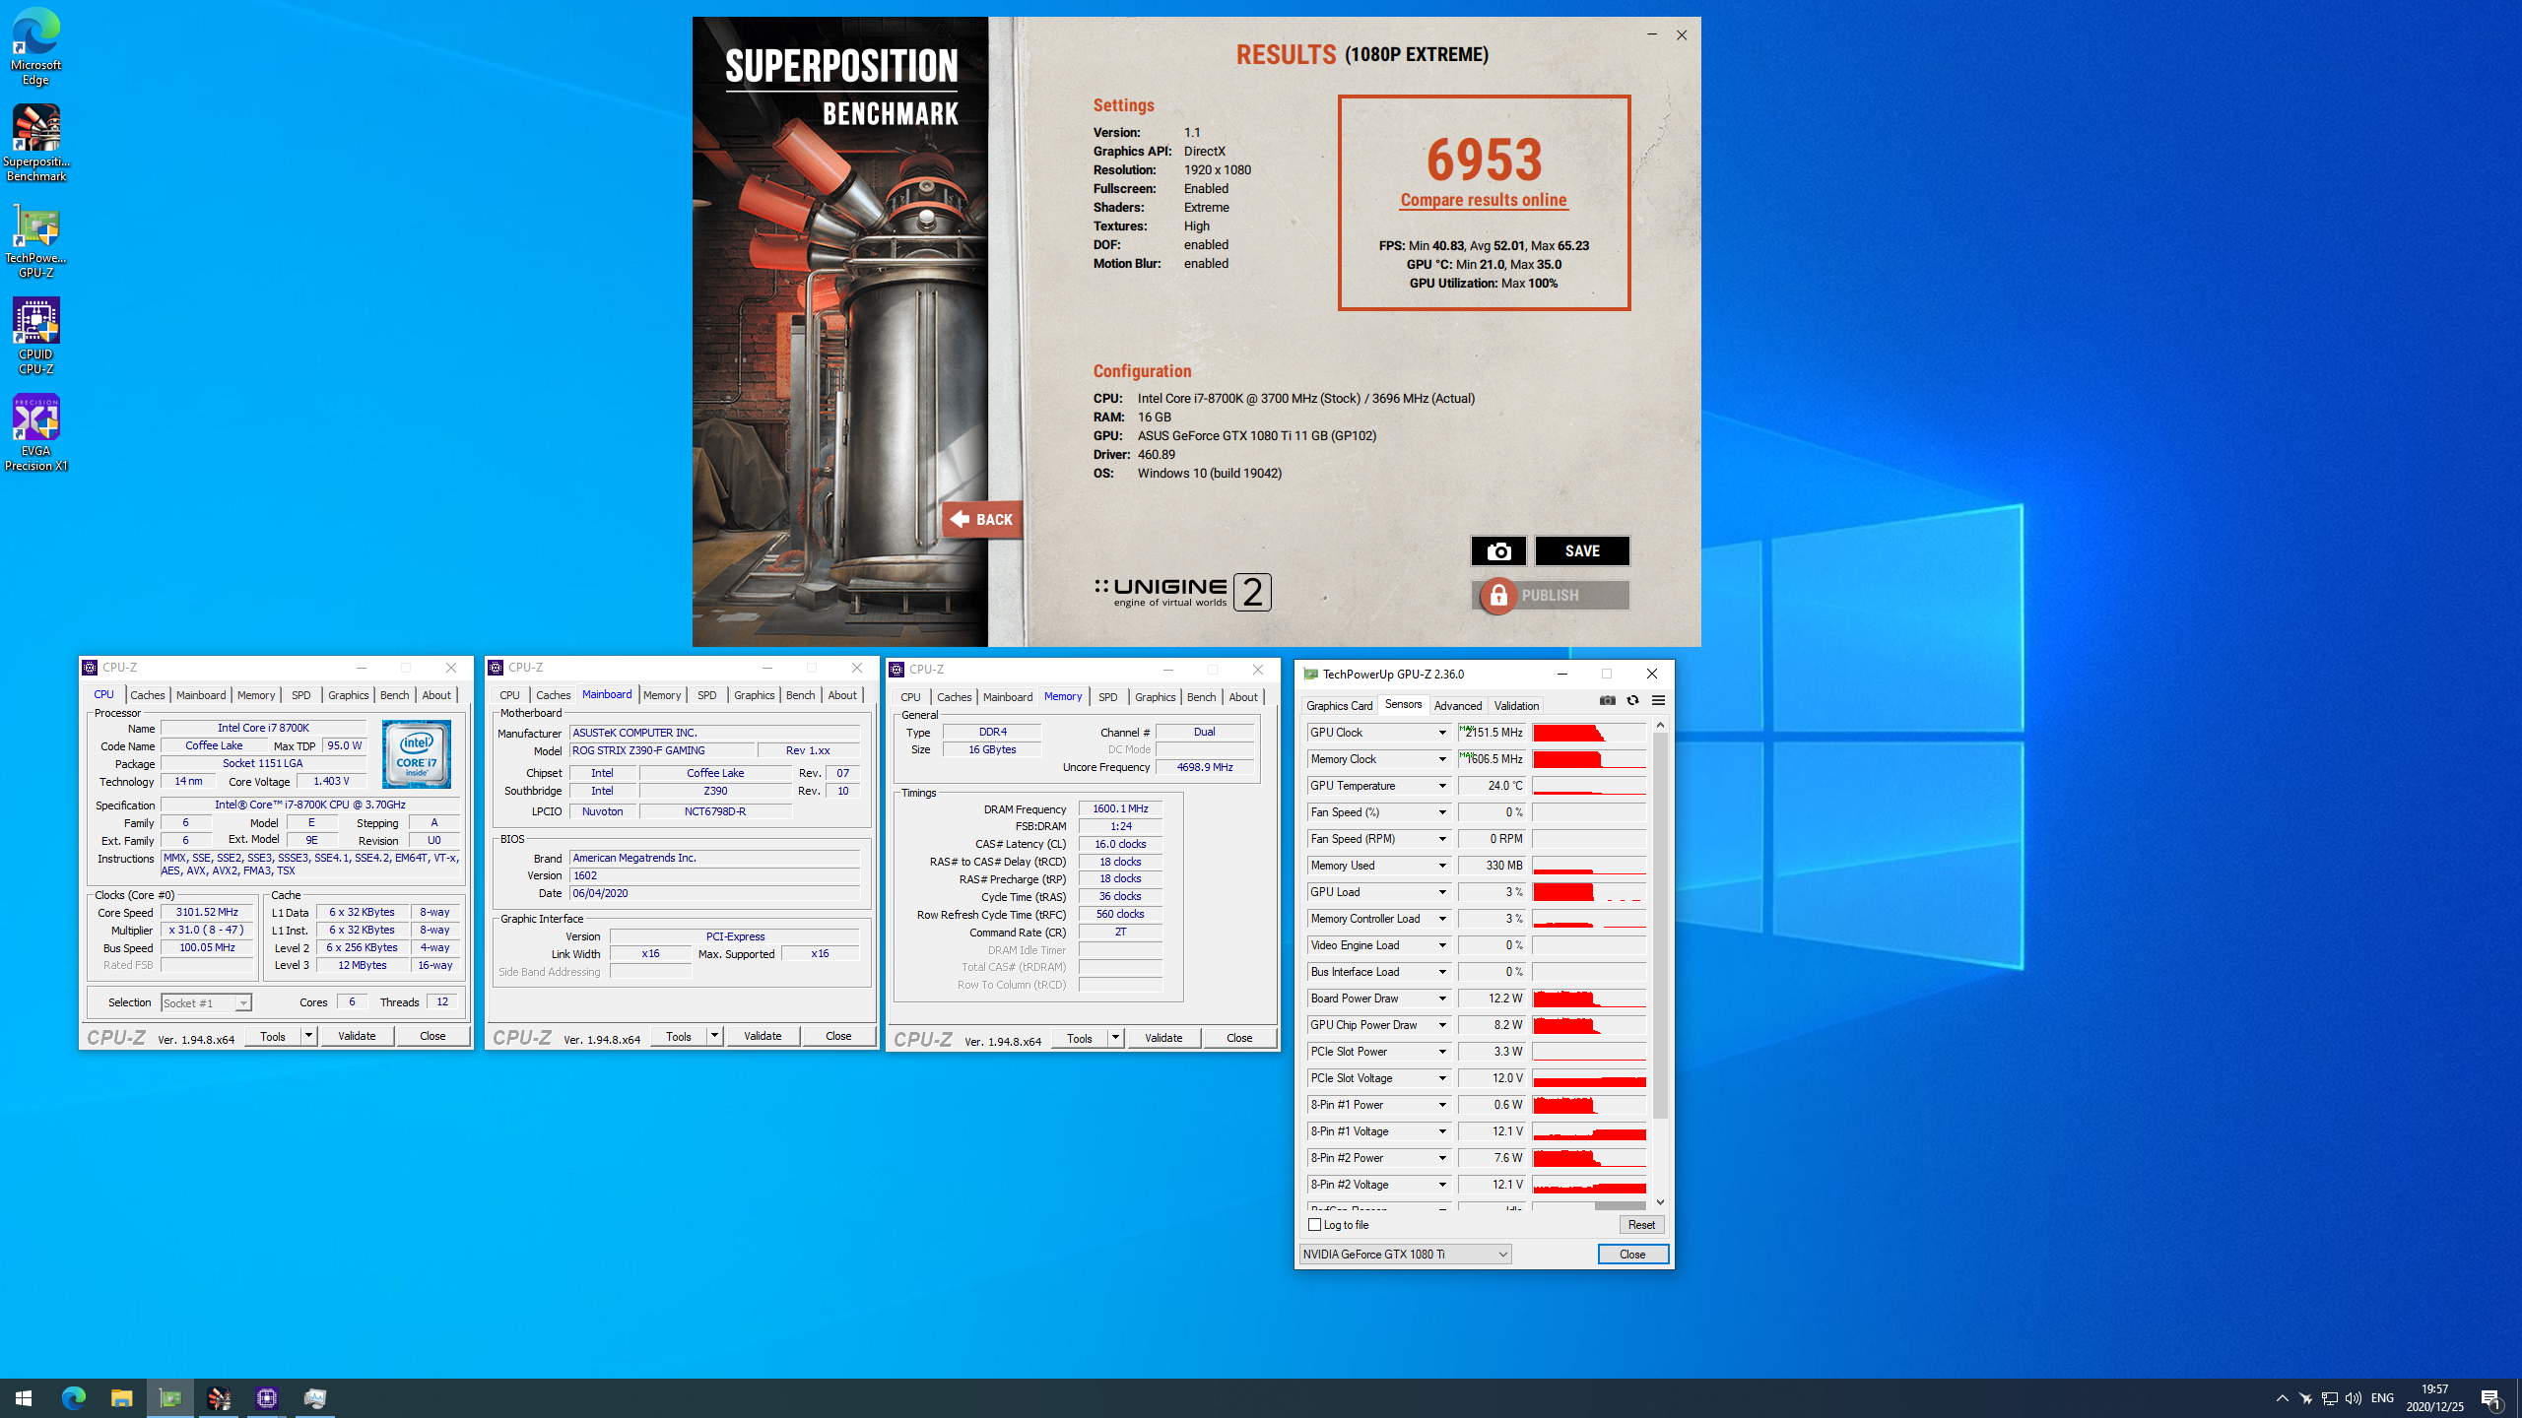Switch to Validation tab in GPU-Z
This screenshot has width=2522, height=1418.
tap(1516, 705)
